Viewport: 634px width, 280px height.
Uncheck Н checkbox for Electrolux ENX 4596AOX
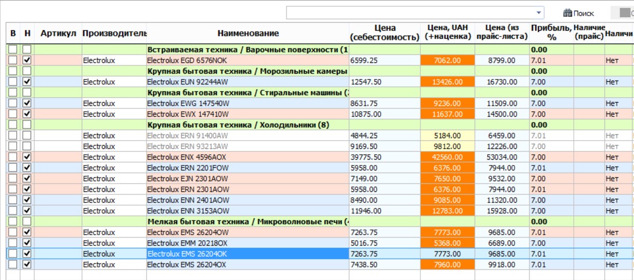27,157
